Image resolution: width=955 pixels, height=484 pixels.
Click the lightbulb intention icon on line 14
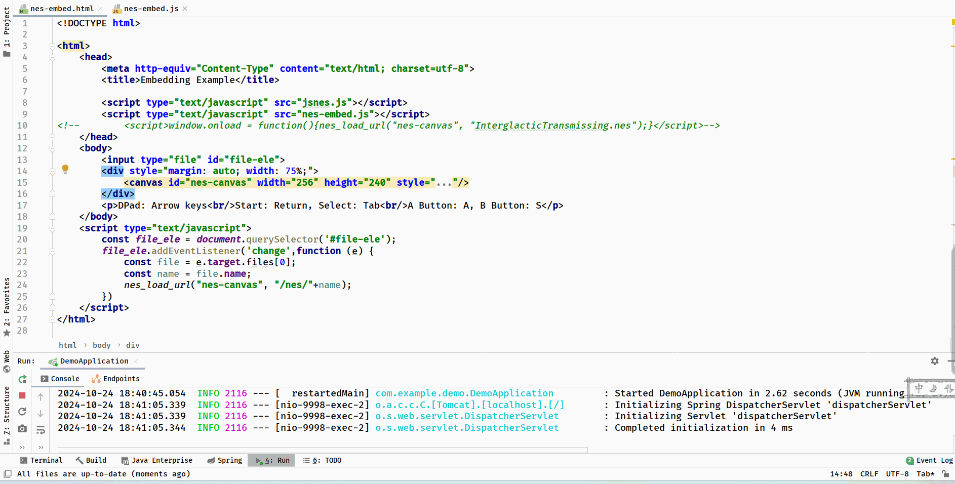click(x=65, y=169)
